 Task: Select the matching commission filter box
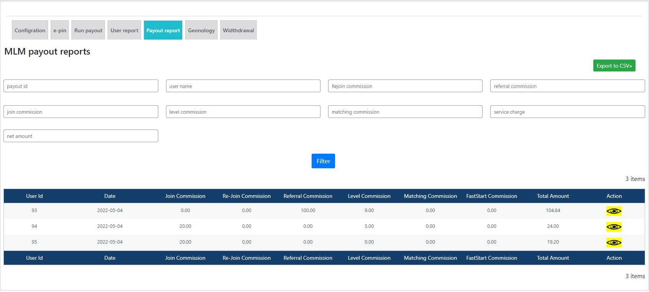pyautogui.click(x=405, y=112)
